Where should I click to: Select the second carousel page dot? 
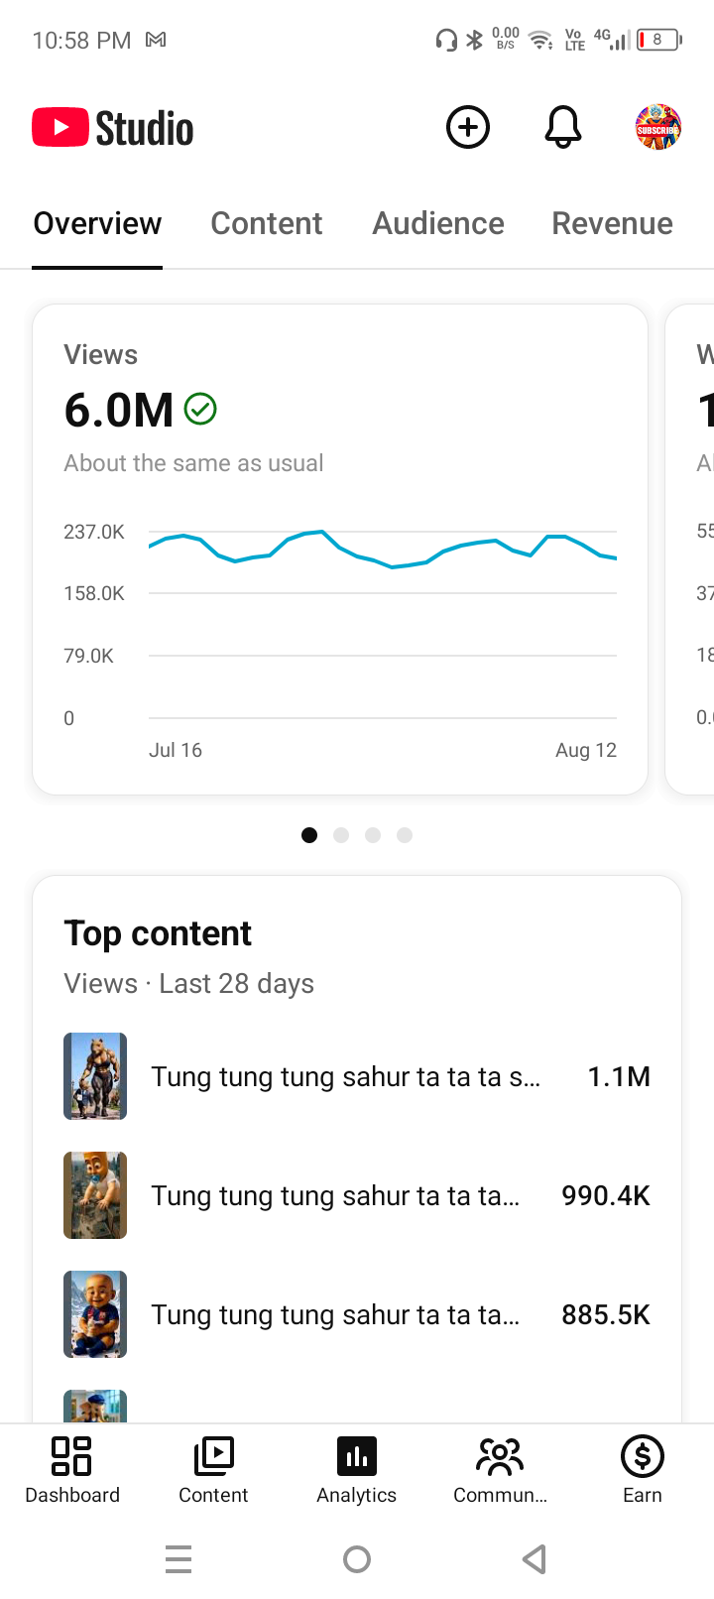(341, 835)
